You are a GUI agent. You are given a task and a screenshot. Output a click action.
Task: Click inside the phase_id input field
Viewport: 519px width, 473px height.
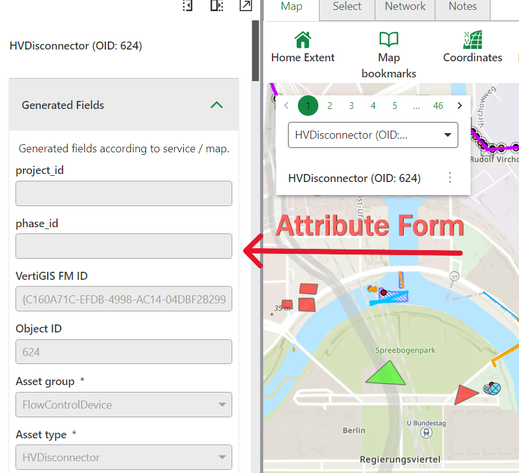123,246
